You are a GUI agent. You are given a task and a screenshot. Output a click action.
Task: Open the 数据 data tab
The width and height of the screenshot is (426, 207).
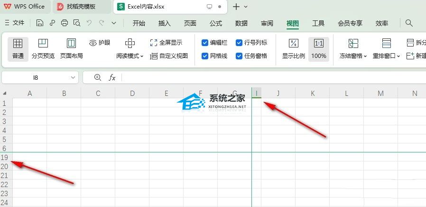click(x=241, y=23)
